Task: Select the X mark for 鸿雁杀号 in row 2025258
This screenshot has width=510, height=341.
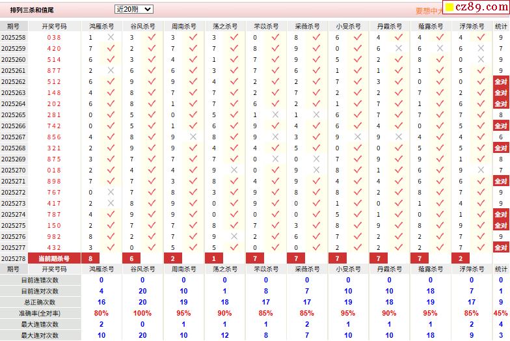Action: (111, 37)
